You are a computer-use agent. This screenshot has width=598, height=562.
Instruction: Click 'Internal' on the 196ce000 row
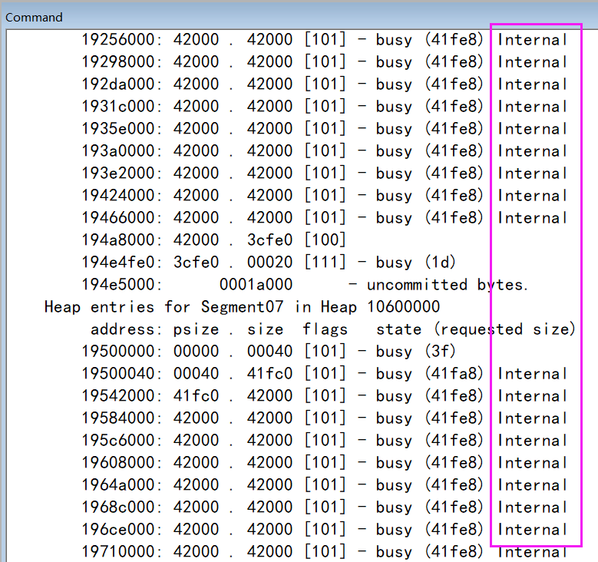tap(533, 529)
